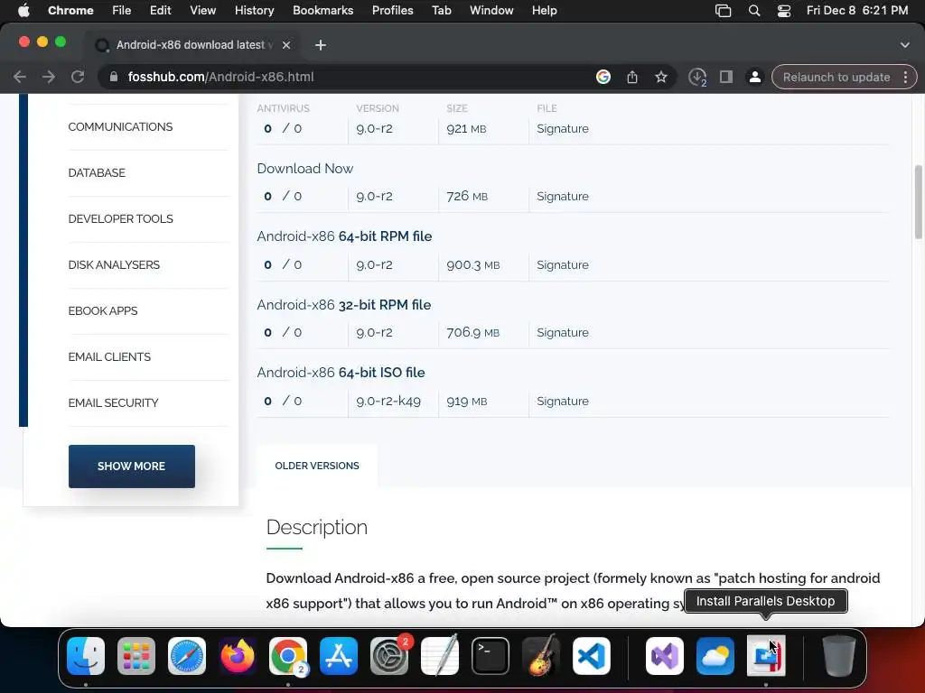Open EBOOK APPS category

pos(103,310)
